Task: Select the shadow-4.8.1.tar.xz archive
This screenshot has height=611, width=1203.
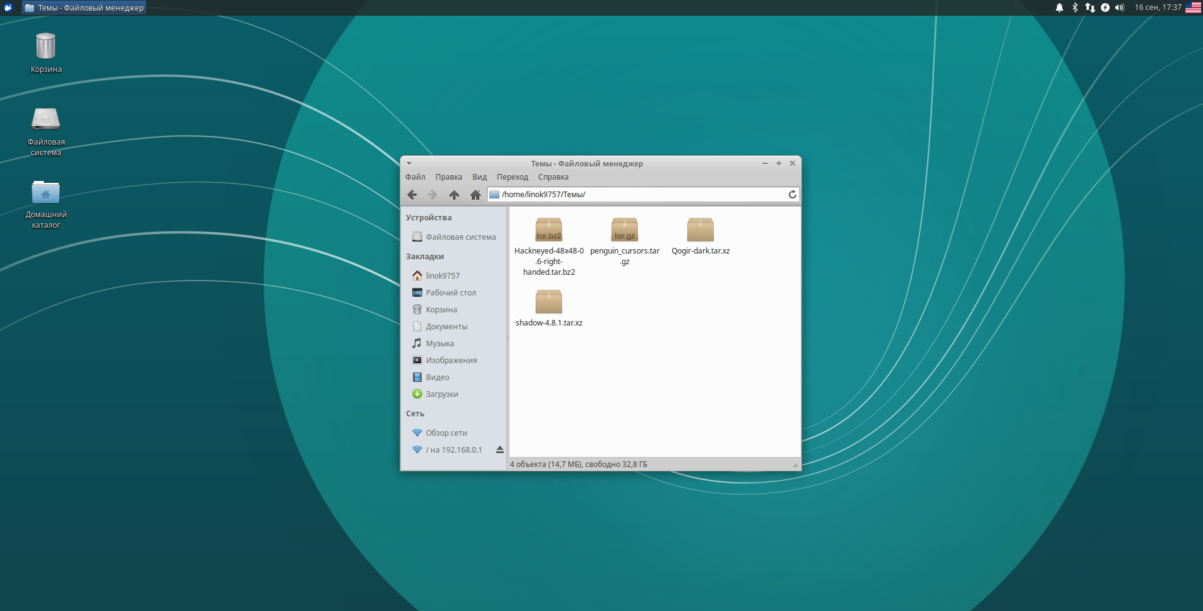Action: point(548,301)
